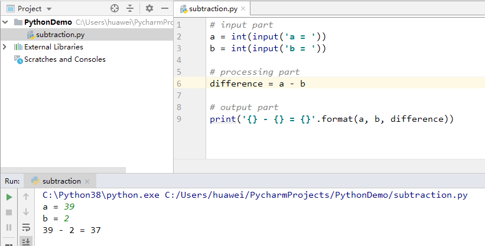Click the up arrow in Run toolbar

coord(26,197)
